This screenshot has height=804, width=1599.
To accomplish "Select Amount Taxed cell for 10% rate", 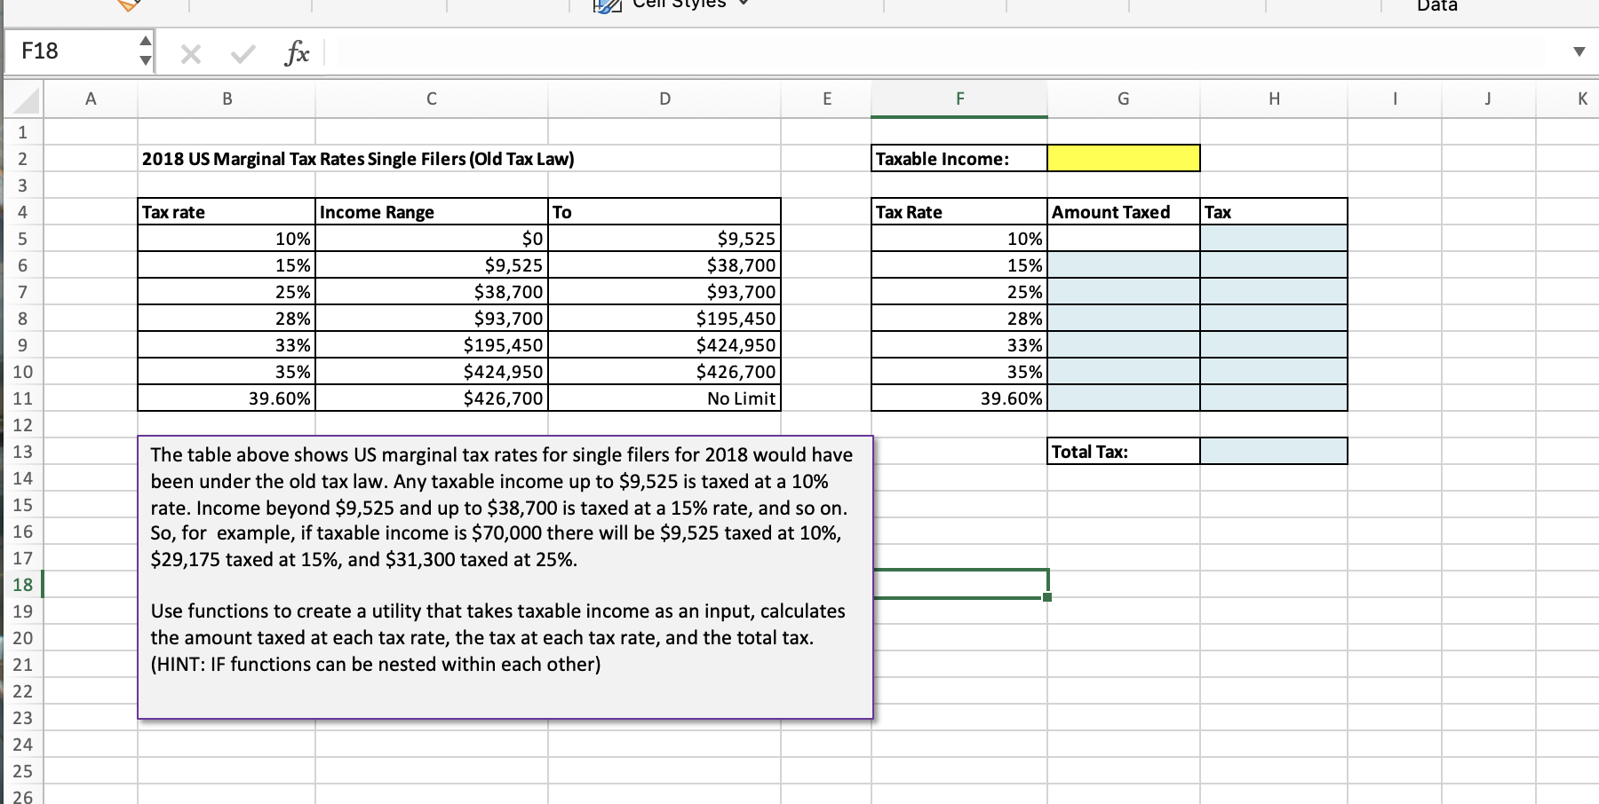I will coord(1124,239).
